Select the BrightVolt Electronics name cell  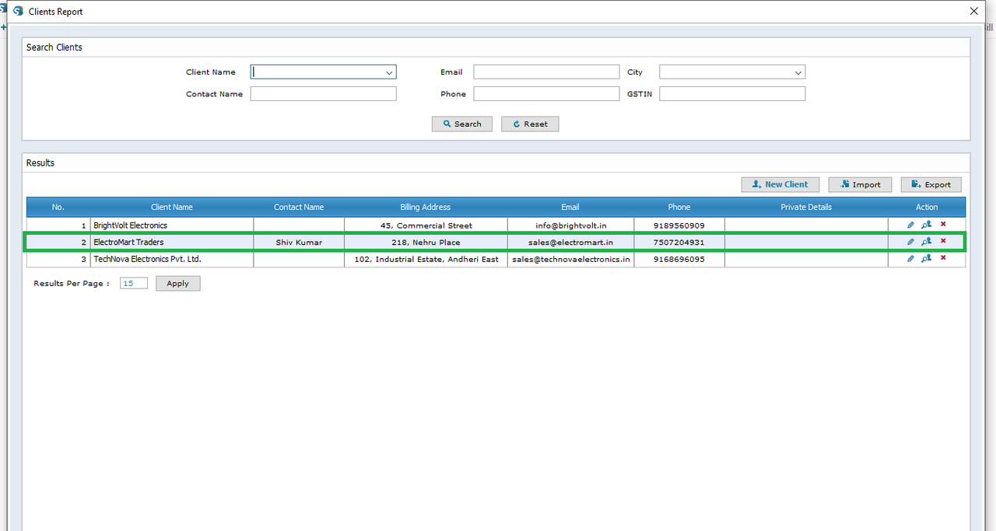point(172,225)
